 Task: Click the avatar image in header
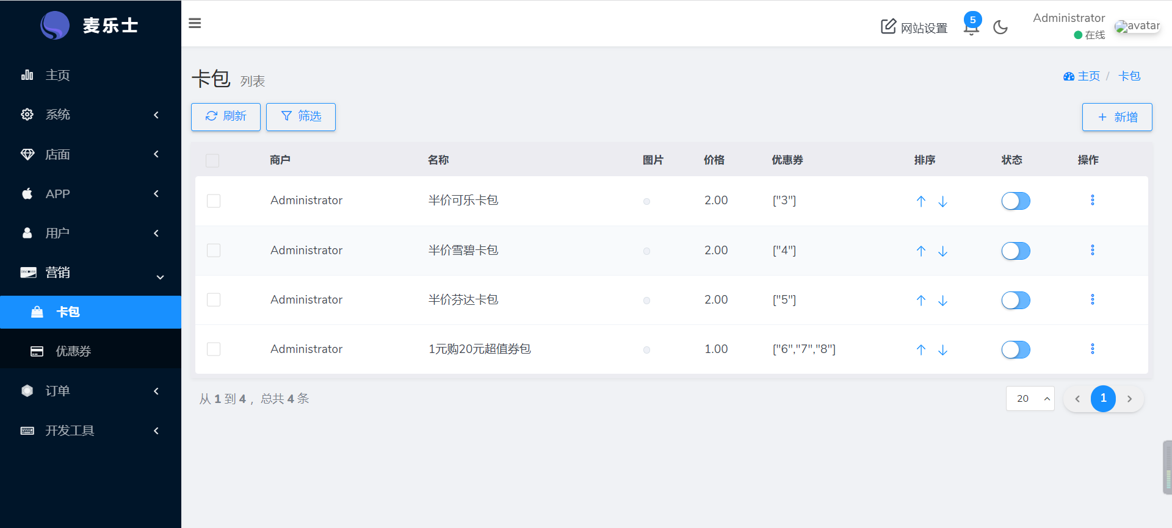point(1137,26)
